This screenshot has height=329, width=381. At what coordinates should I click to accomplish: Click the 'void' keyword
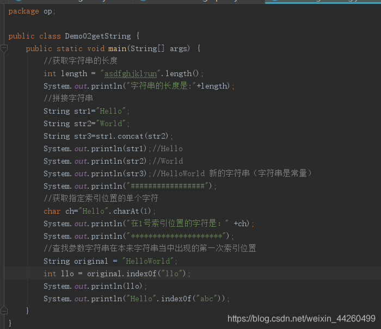(96, 48)
